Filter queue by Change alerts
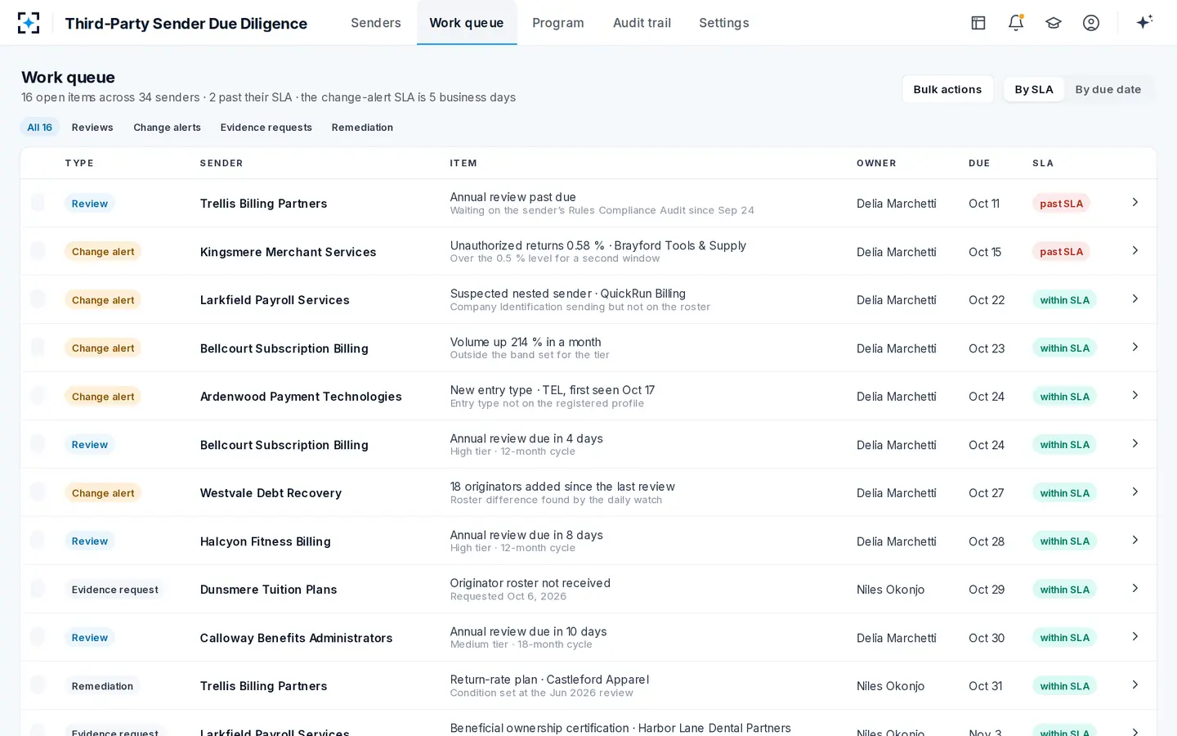The image size is (1177, 736). tap(167, 128)
